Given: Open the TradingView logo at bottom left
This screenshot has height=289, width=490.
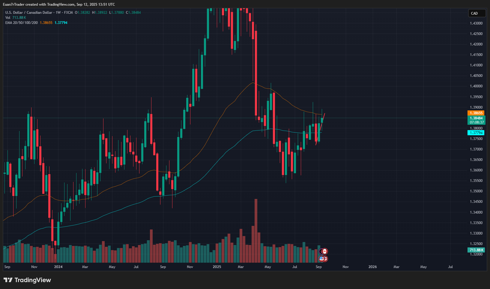Looking at the screenshot, I should pos(27,280).
